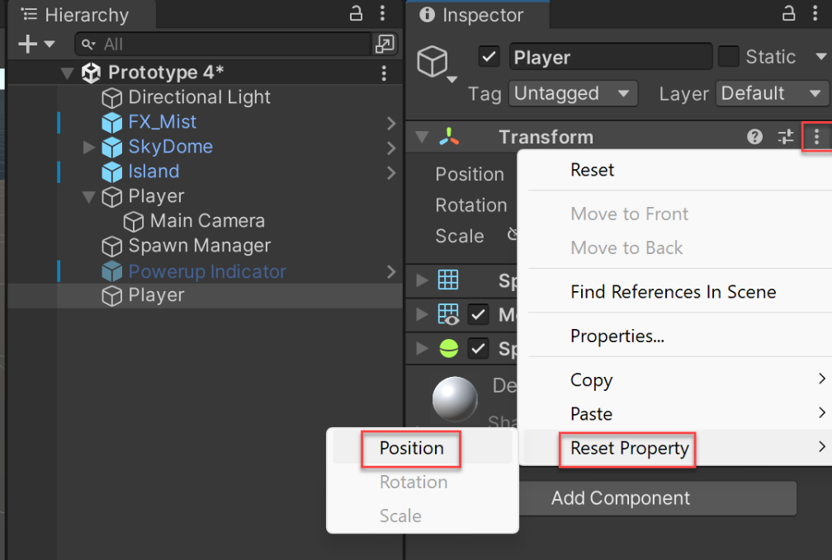Open Transform presets slider icon

(x=786, y=137)
